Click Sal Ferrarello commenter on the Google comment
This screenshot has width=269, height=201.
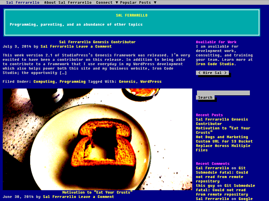[x=212, y=199]
